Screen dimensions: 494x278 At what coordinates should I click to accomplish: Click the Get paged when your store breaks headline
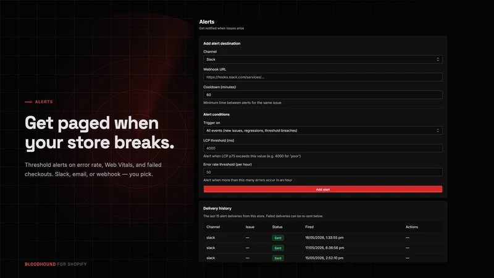tap(99, 133)
